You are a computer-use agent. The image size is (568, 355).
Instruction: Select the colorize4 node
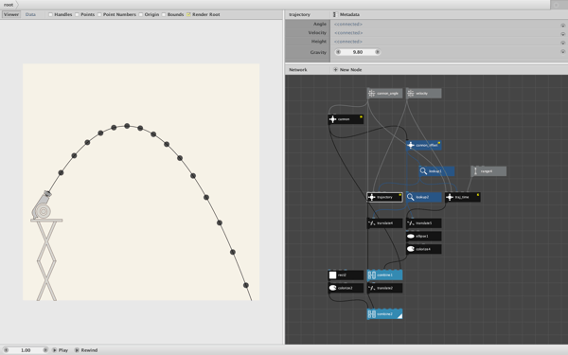coord(424,249)
